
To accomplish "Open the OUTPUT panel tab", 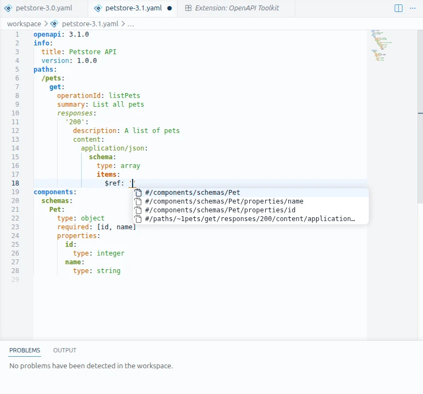I will [65, 350].
